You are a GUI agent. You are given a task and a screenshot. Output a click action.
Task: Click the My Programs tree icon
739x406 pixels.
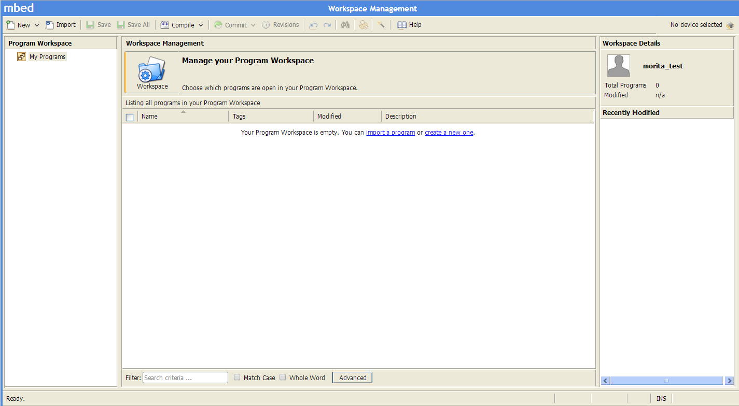21,56
